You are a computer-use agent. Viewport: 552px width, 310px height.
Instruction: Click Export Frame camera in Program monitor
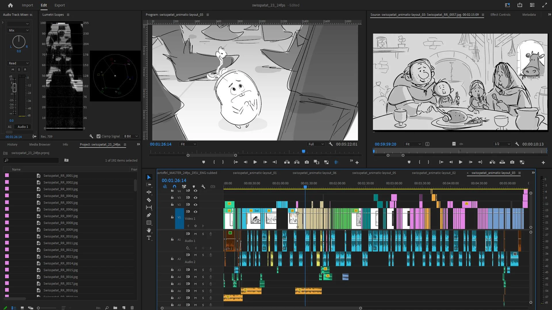(307, 162)
